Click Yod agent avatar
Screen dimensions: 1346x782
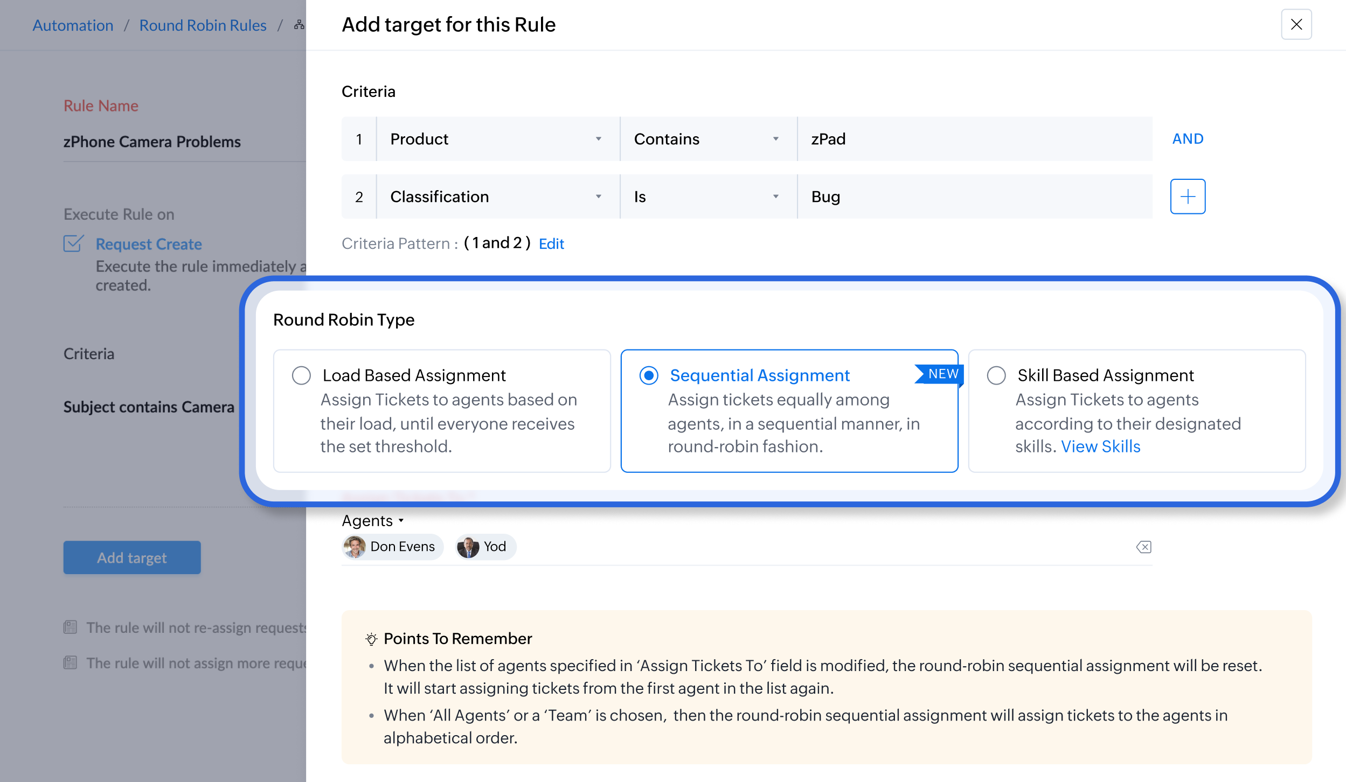[468, 547]
